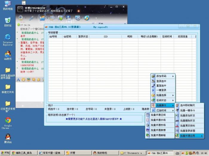Select the 这世界没有爱情 folder icon
209x156 pixels.
pos(8,106)
